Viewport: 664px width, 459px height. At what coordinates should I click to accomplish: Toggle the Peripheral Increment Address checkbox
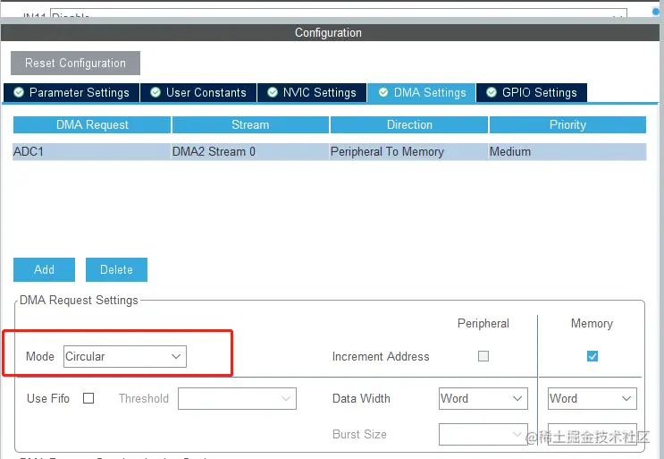click(x=483, y=356)
